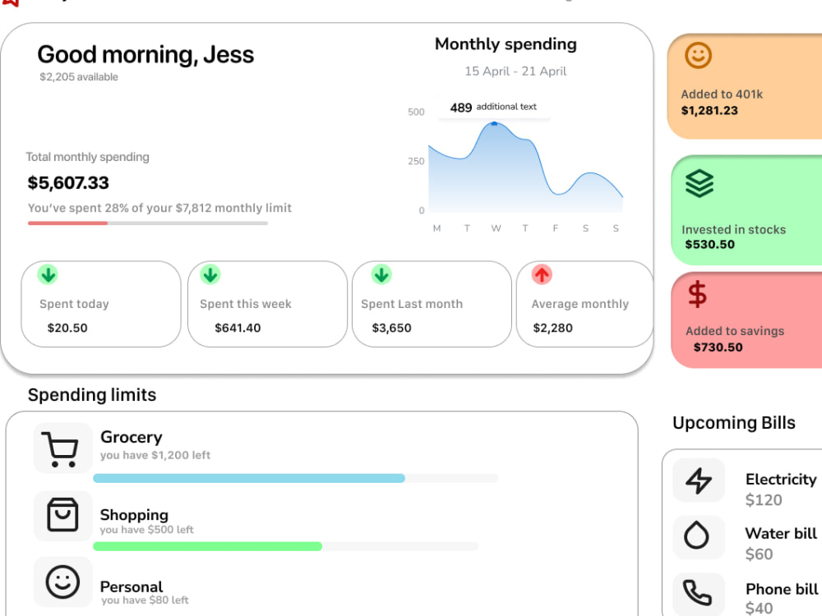822x616 pixels.
Task: Click the green down arrow on Spent this week
Action: pos(210,274)
